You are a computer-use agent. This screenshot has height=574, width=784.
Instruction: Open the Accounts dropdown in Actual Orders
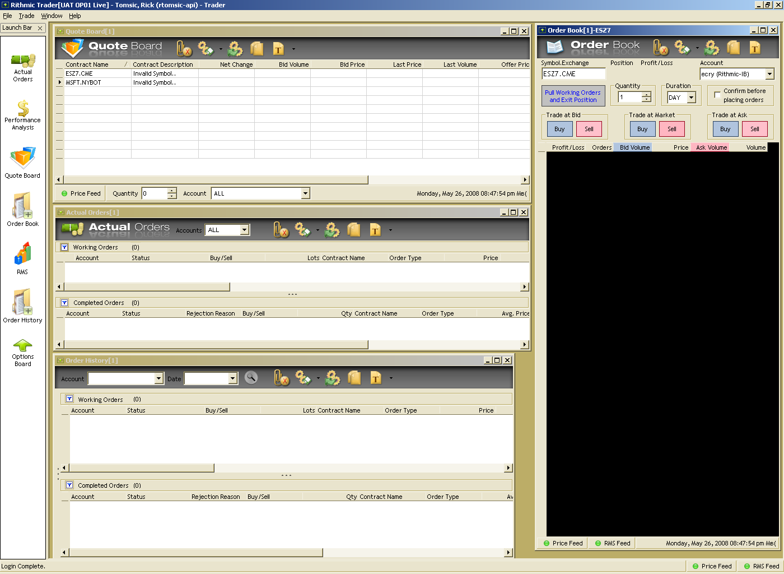pyautogui.click(x=244, y=230)
